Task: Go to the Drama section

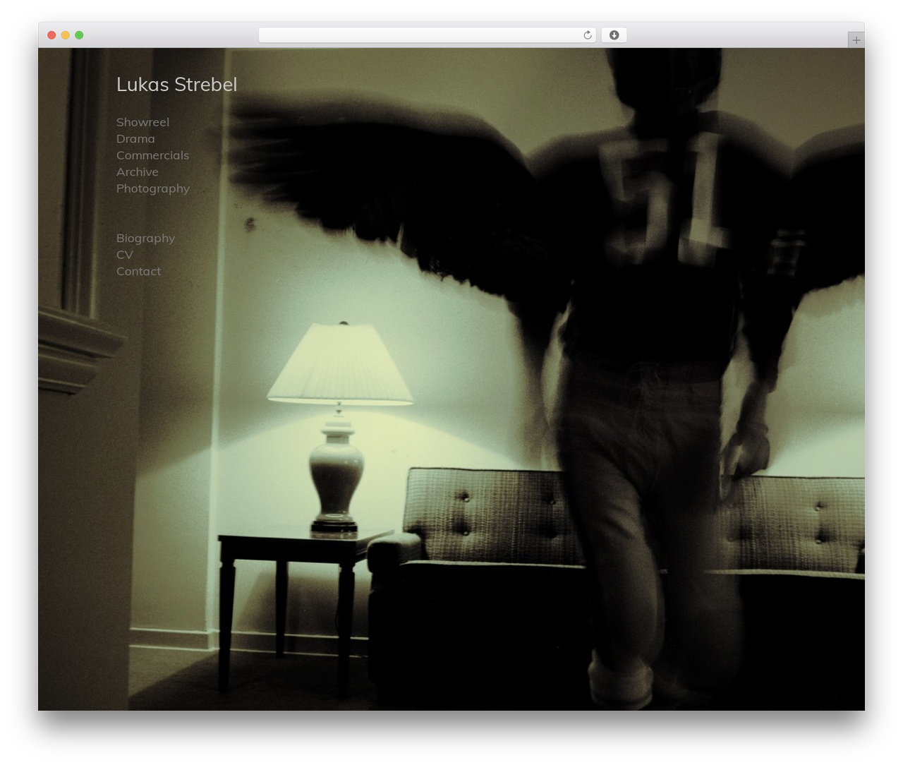Action: (x=135, y=139)
